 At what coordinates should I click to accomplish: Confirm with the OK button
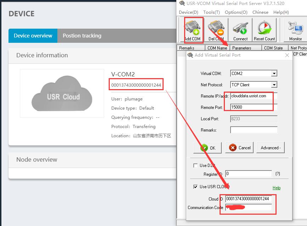tap(207, 148)
